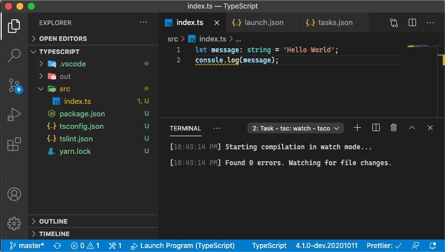Screen dimensions: 445x252
Task: Open notifications bell in status bar
Action: coord(433,246)
